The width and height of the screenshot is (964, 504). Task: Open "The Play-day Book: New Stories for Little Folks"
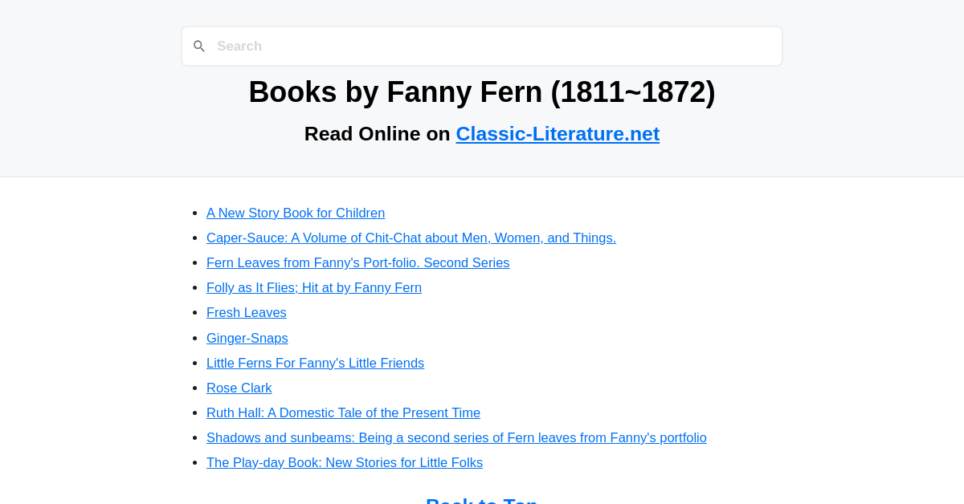click(344, 462)
